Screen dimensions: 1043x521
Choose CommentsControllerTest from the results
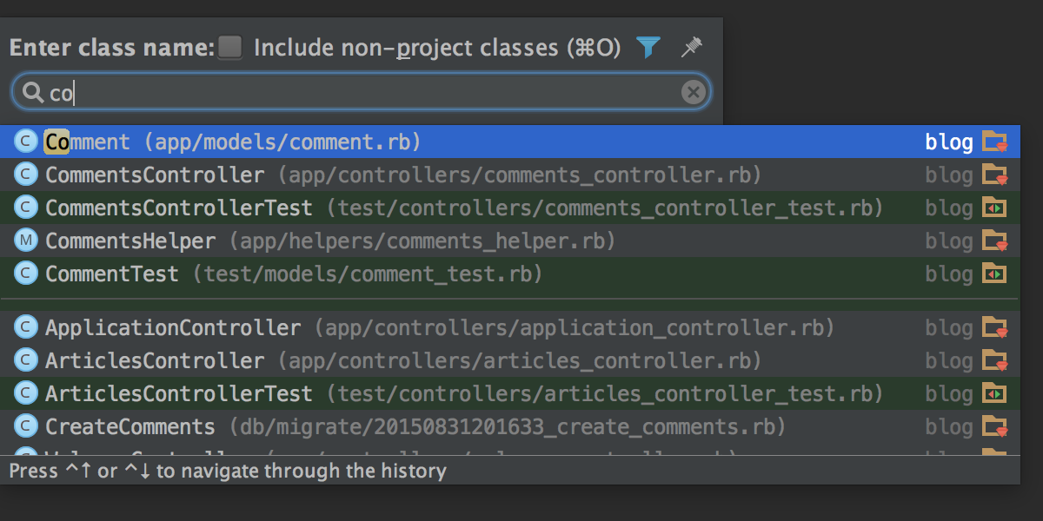[x=510, y=208]
